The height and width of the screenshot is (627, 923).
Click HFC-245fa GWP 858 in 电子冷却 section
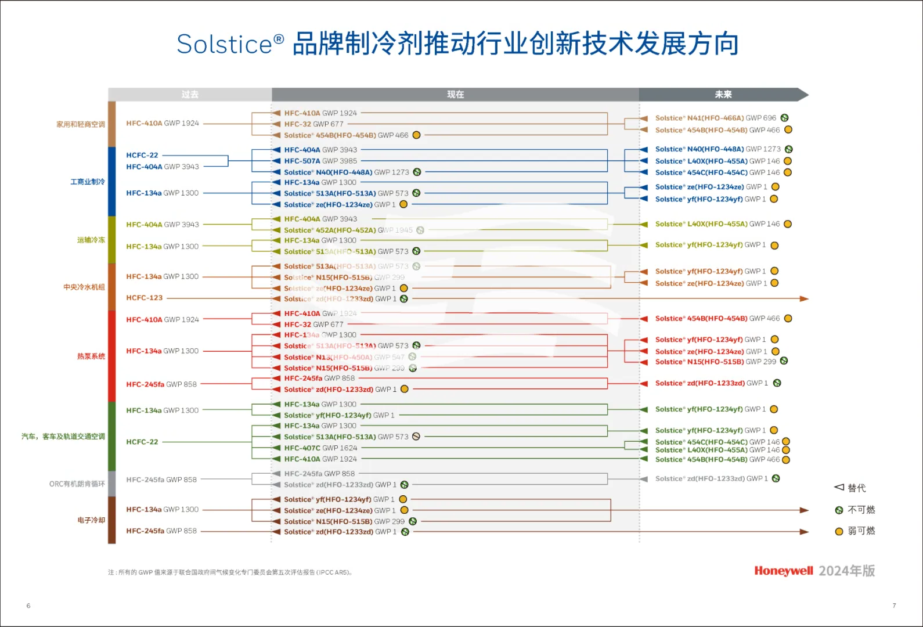(161, 531)
